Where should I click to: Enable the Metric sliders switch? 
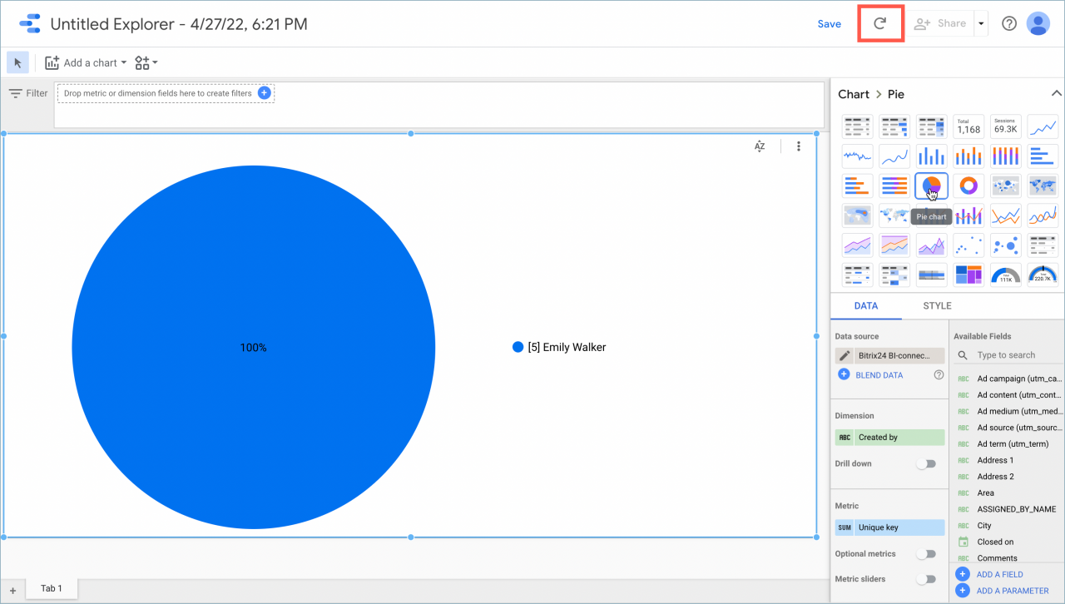click(926, 579)
